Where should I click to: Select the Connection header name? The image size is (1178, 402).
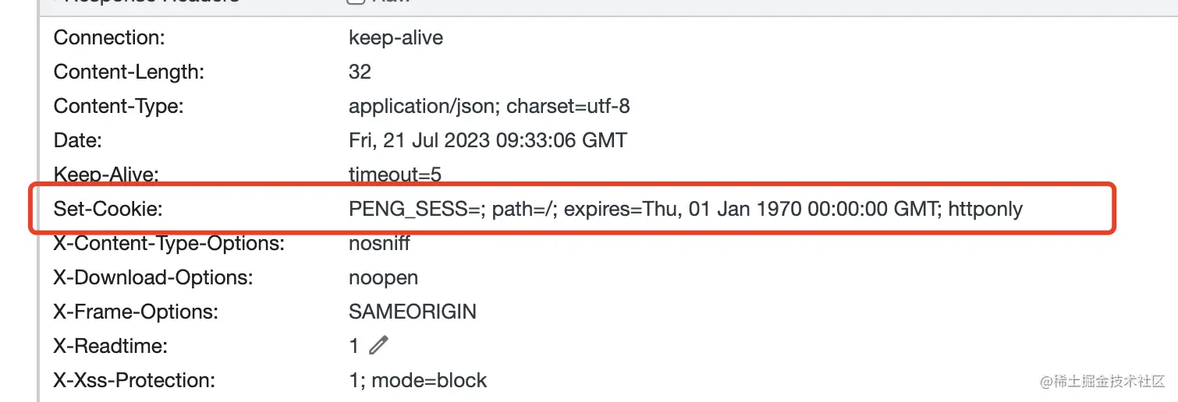coord(109,37)
